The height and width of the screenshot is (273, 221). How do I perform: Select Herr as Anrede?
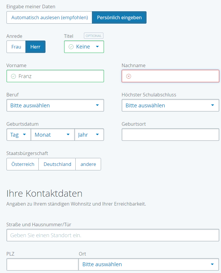click(x=35, y=47)
